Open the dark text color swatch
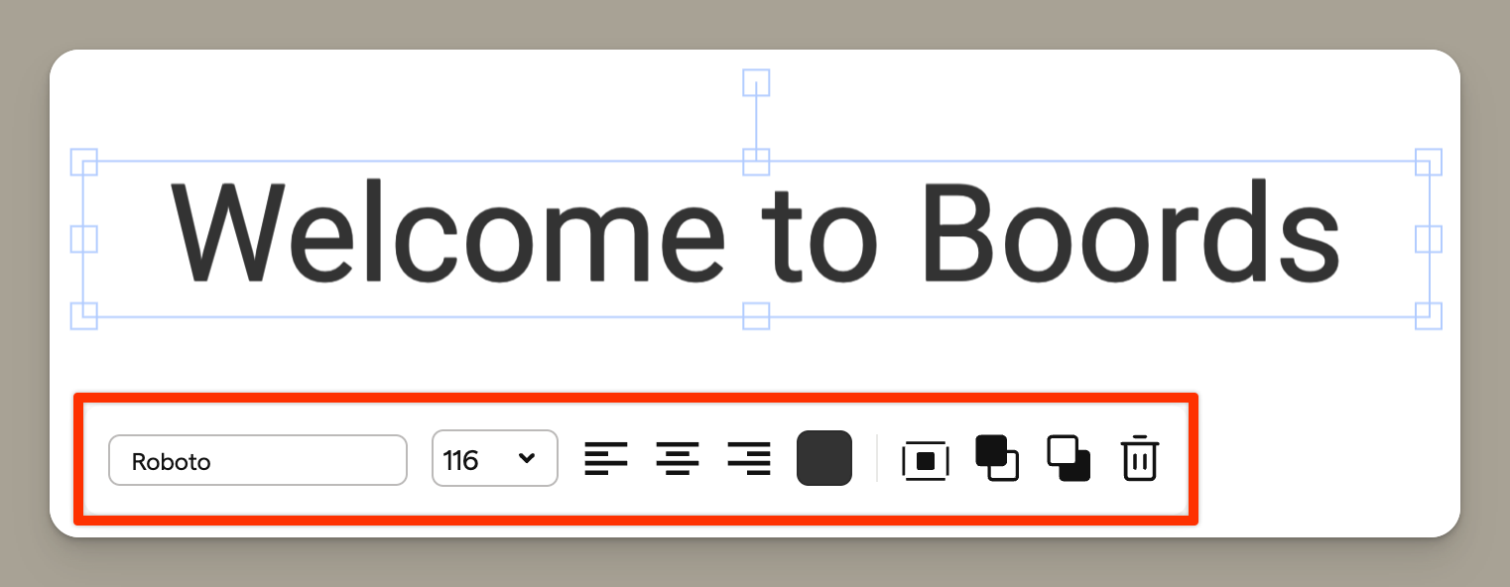Screen dimensions: 1510x587 824,458
